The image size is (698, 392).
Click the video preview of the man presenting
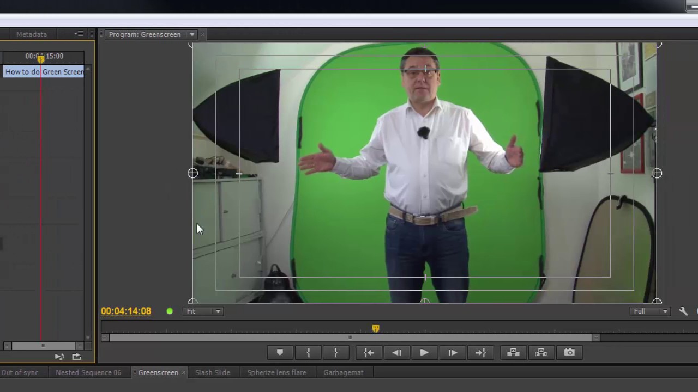[425, 173]
